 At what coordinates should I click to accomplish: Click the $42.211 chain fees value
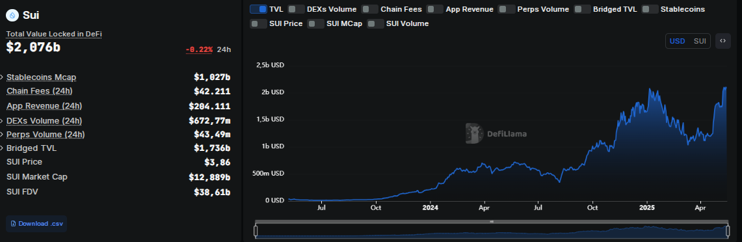coord(212,92)
